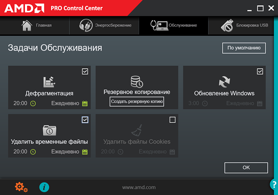The image size is (278, 195).
Task: Open the www.amd.com link
Action: click(x=139, y=187)
